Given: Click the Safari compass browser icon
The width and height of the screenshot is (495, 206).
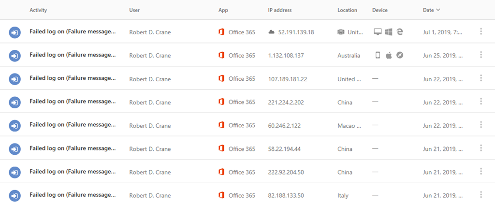Looking at the screenshot, I should point(400,55).
